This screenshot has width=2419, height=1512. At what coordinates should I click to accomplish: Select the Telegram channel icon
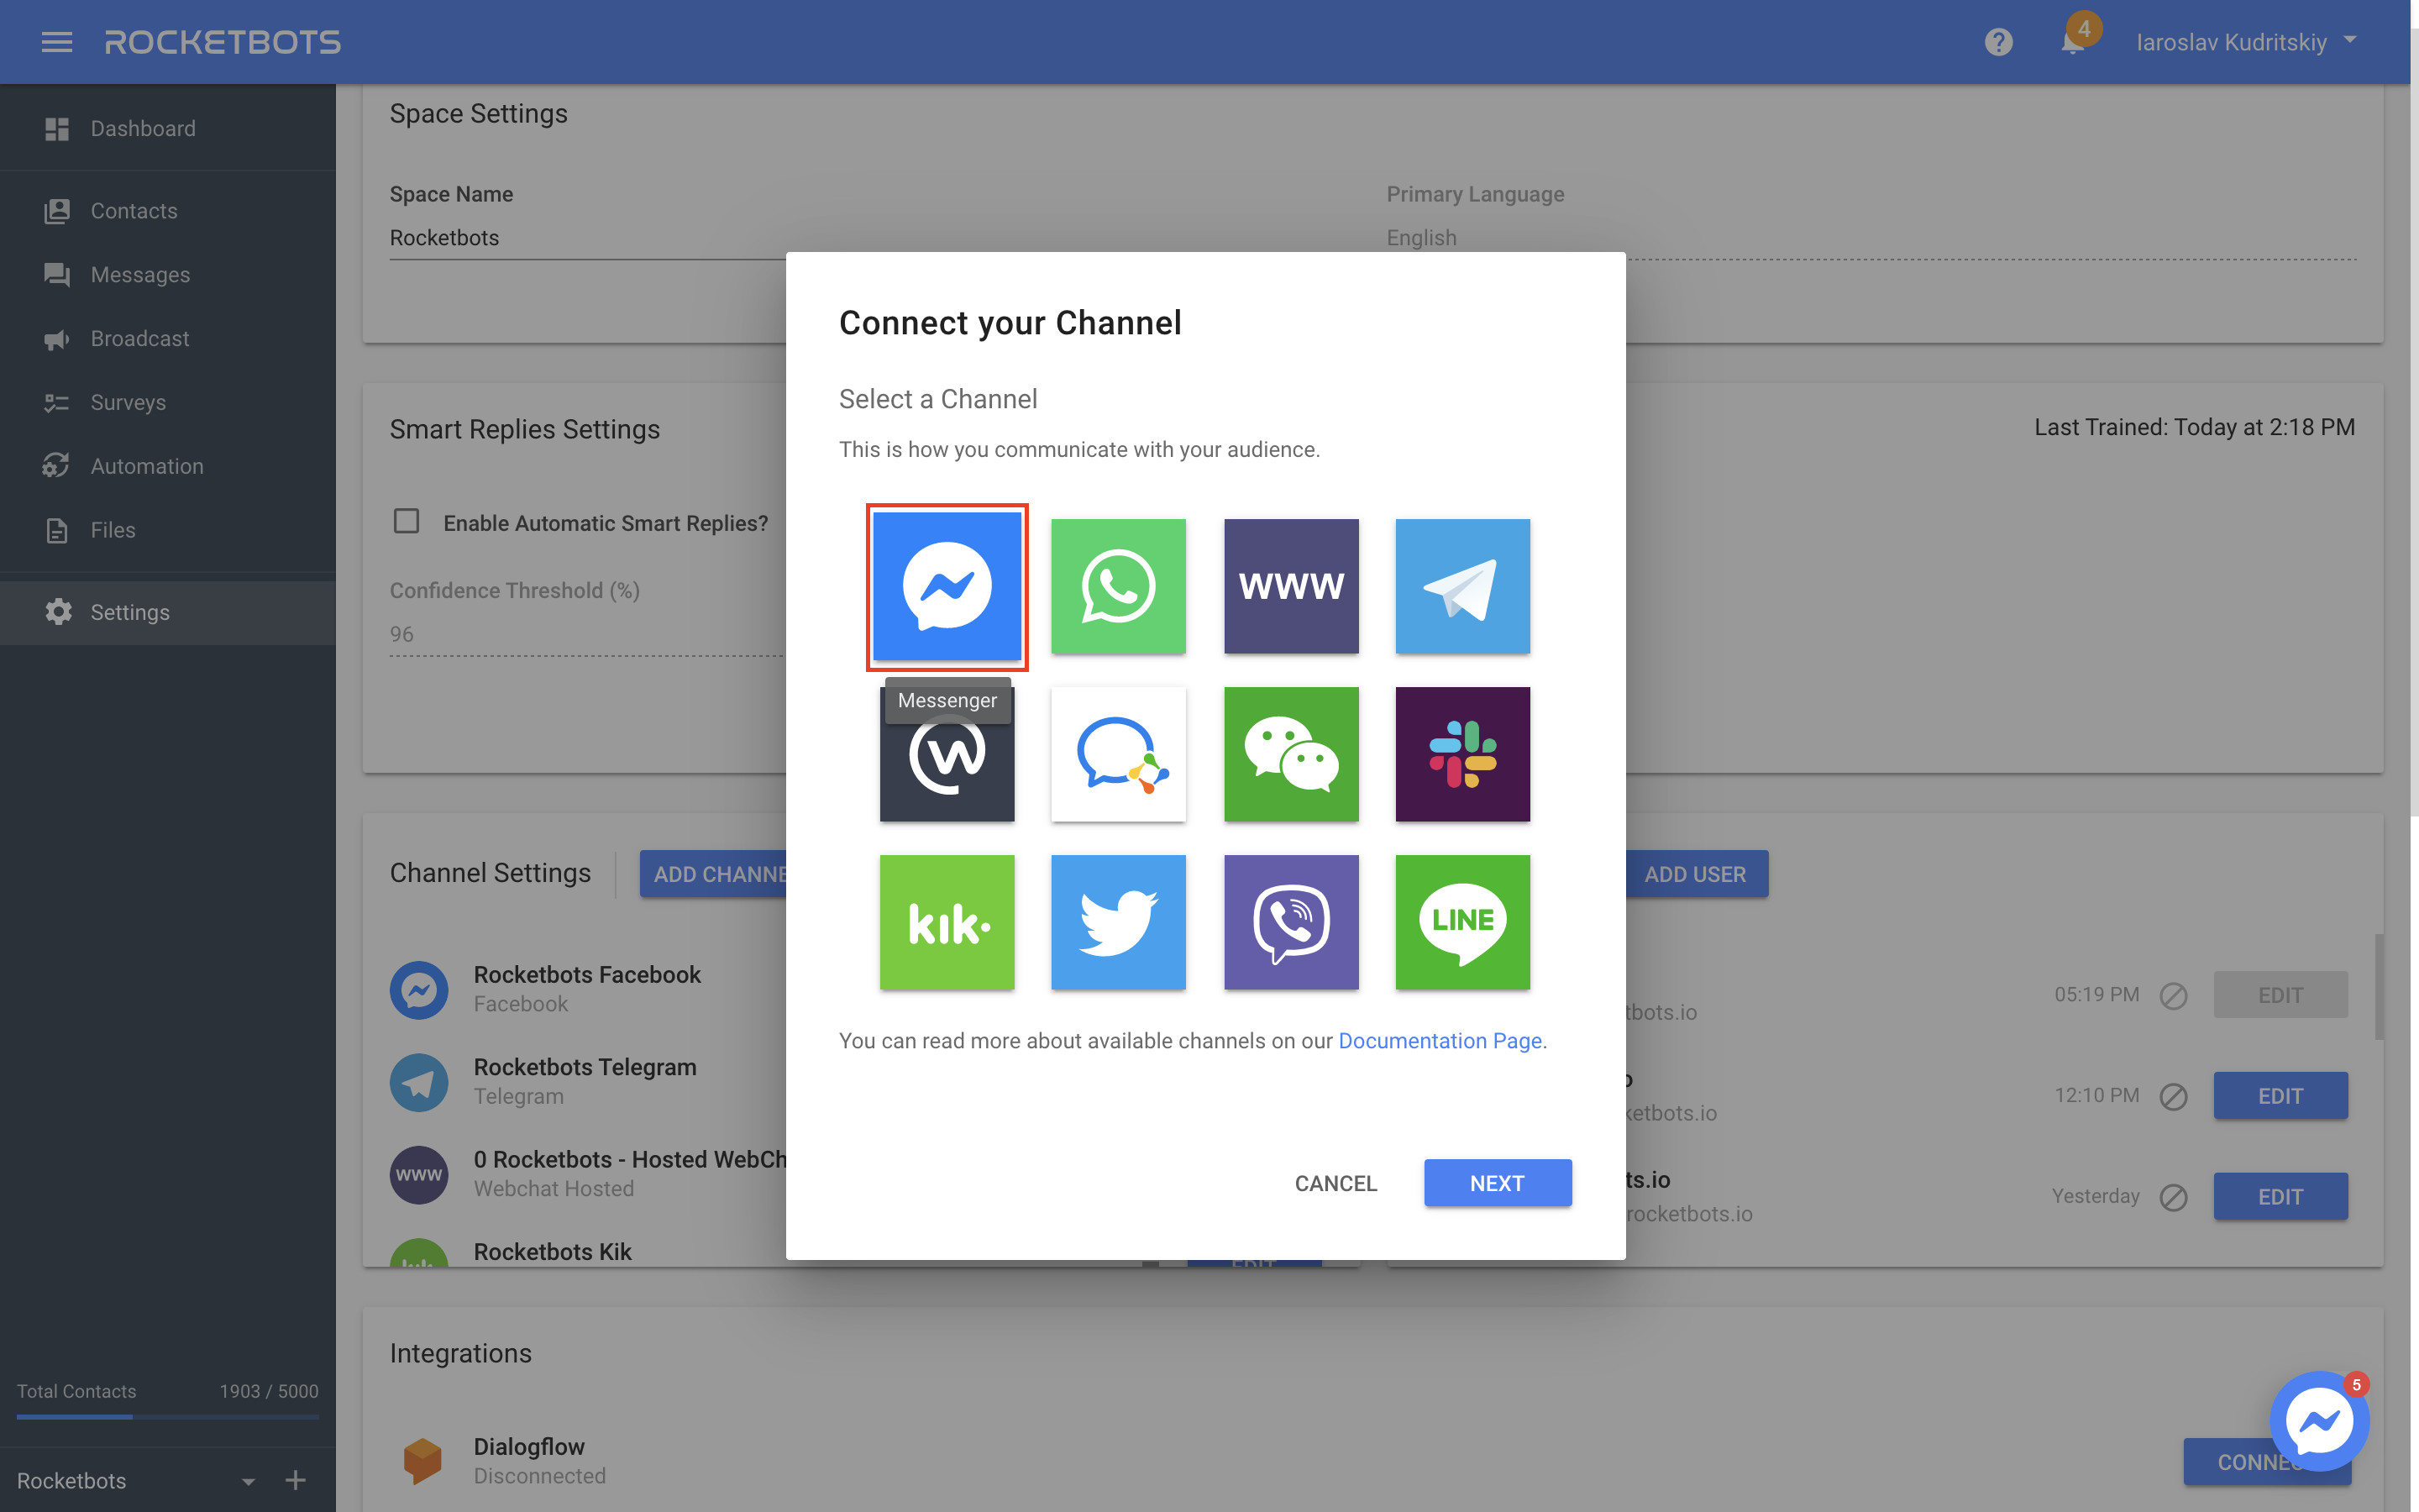pyautogui.click(x=1463, y=585)
